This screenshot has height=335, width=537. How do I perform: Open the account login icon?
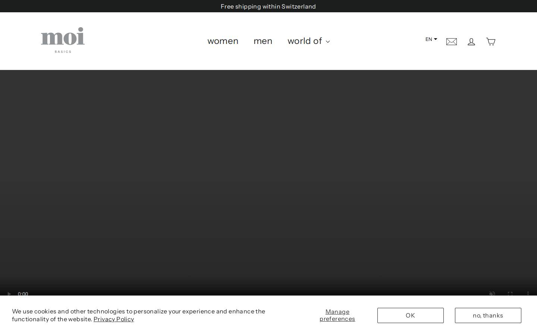pos(471,42)
